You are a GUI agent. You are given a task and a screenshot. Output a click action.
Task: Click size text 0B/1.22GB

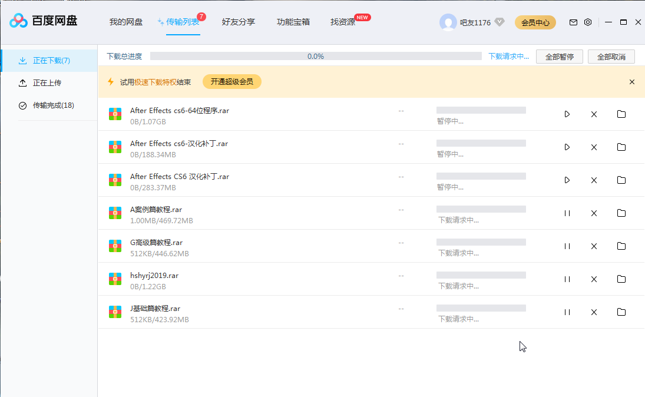point(148,287)
